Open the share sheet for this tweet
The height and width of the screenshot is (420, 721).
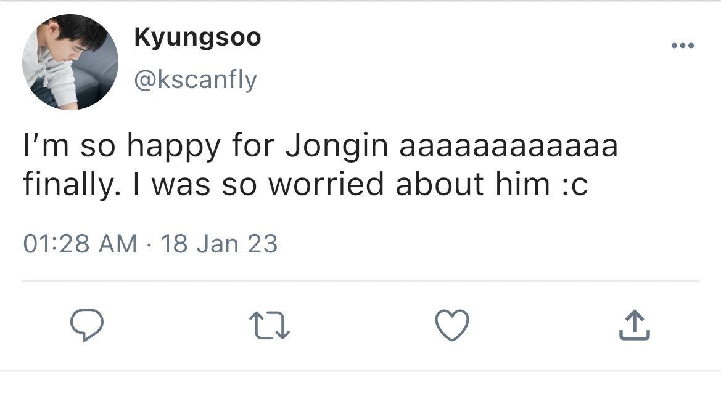pyautogui.click(x=635, y=325)
